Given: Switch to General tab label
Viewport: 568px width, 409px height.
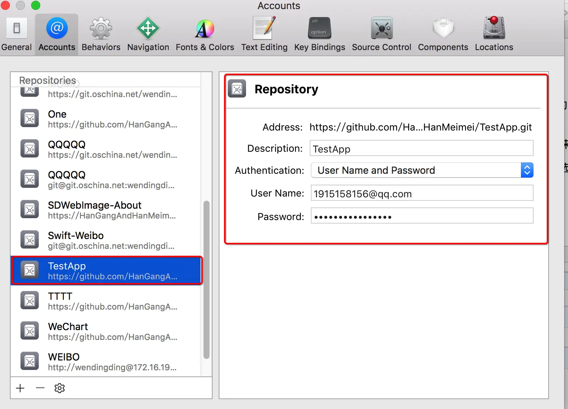Looking at the screenshot, I should pyautogui.click(x=17, y=47).
